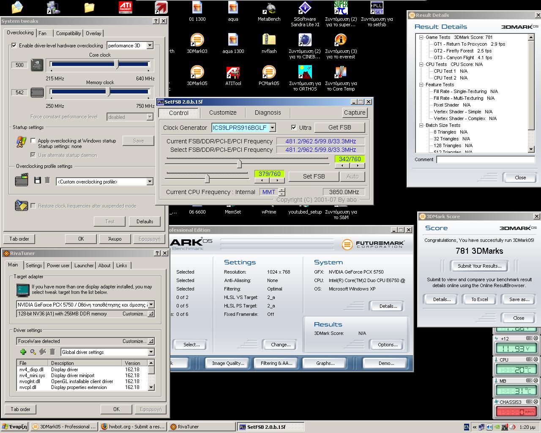Collapse the Feature Tests tree node
Viewport: 541px width, 433px height.
click(x=421, y=85)
